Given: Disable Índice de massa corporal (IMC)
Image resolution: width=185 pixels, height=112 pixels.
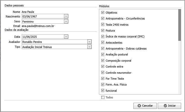Looking at the screenshot, I should tap(103, 36).
